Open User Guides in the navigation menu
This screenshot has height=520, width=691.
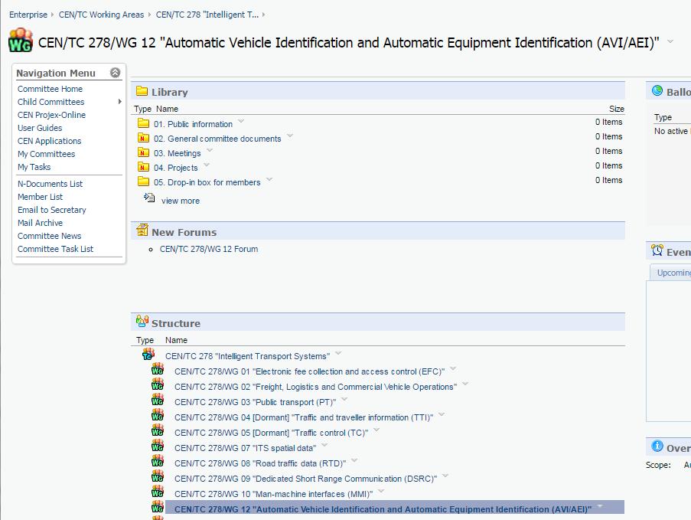(x=40, y=128)
